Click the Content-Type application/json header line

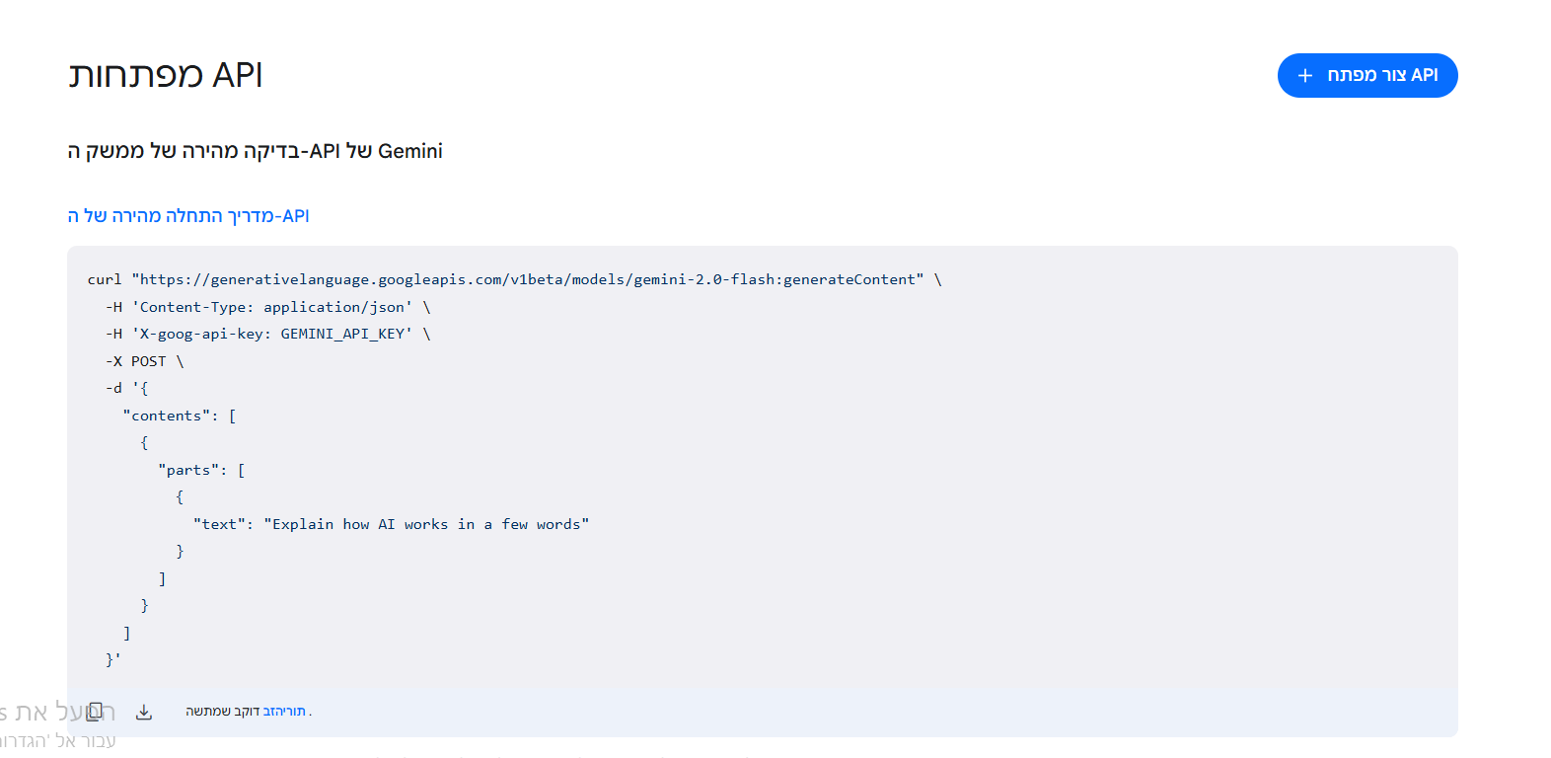pos(268,308)
